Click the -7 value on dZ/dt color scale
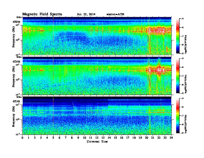 [182, 116]
